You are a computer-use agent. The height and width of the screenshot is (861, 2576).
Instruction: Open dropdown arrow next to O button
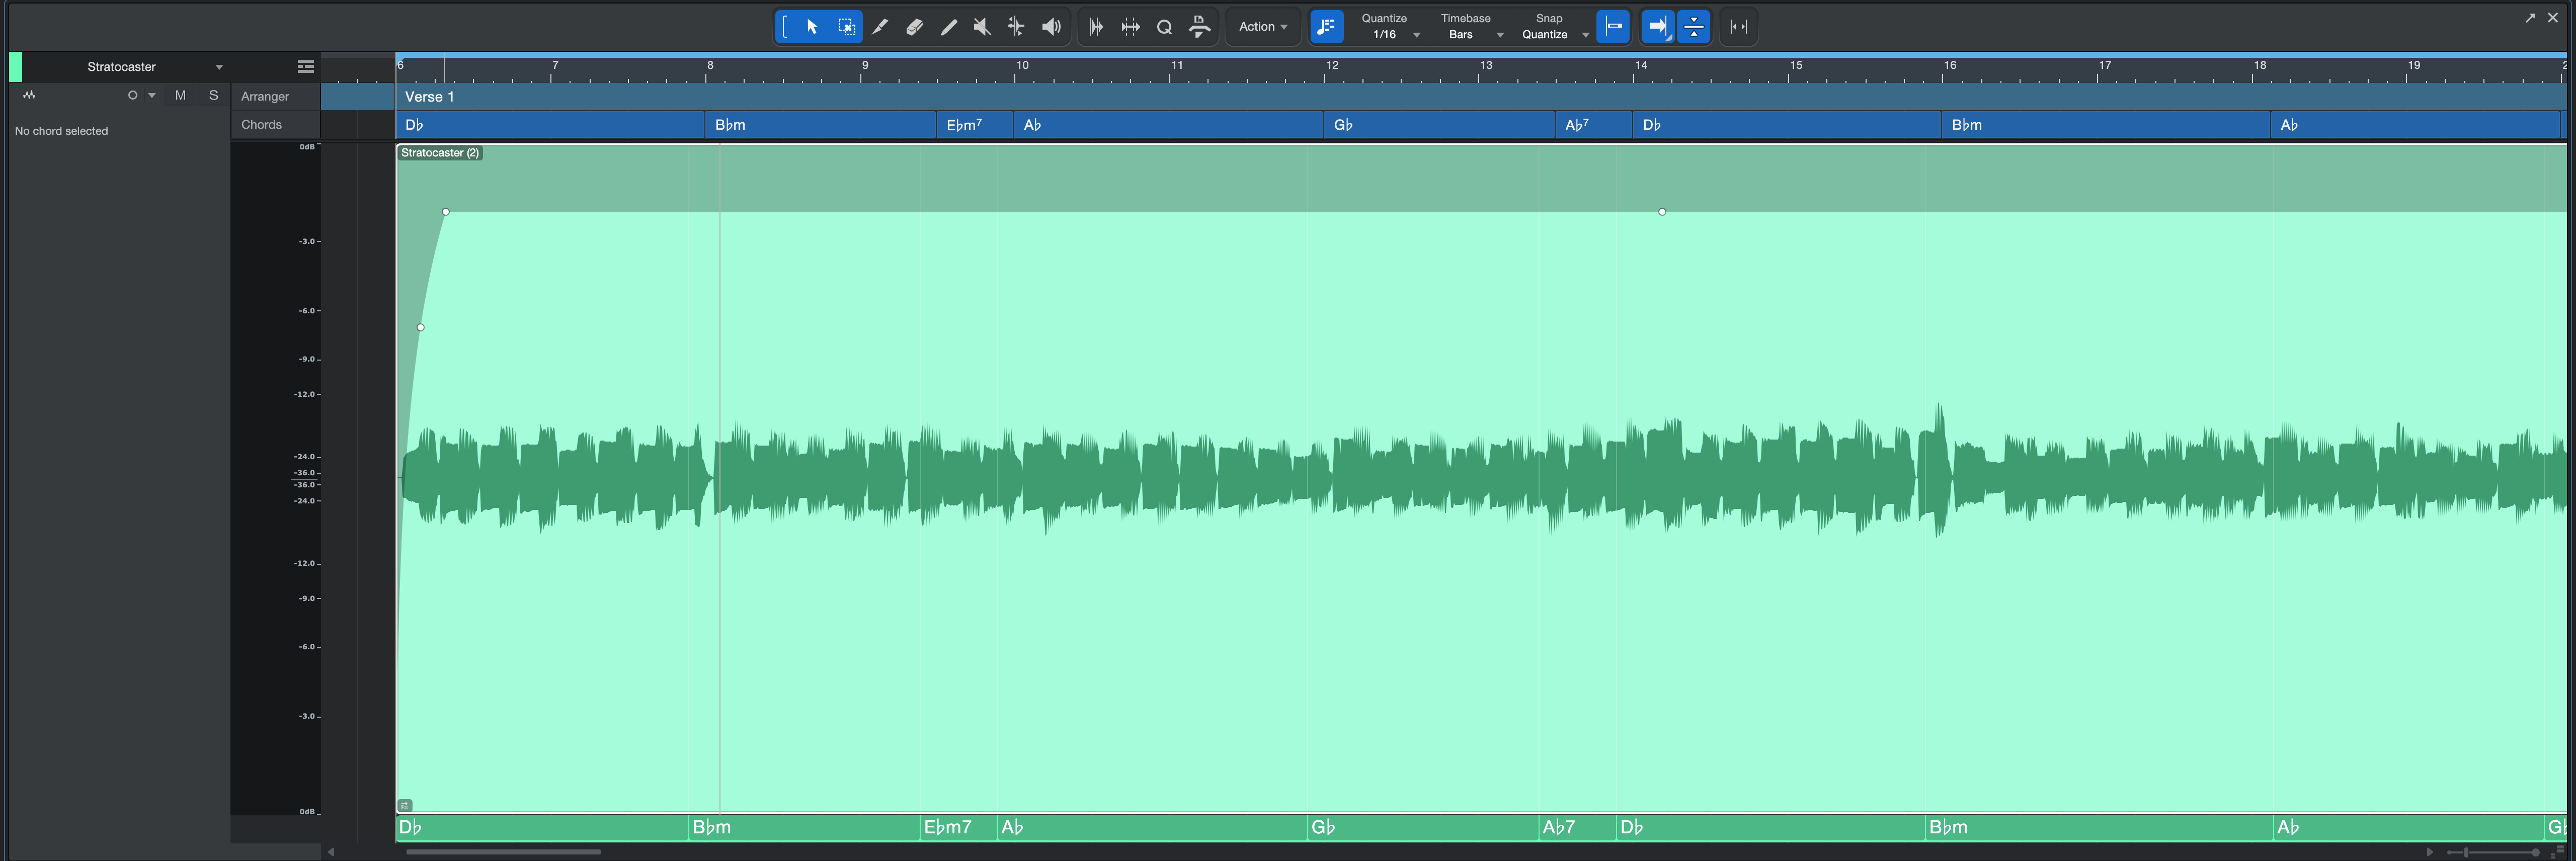152,95
